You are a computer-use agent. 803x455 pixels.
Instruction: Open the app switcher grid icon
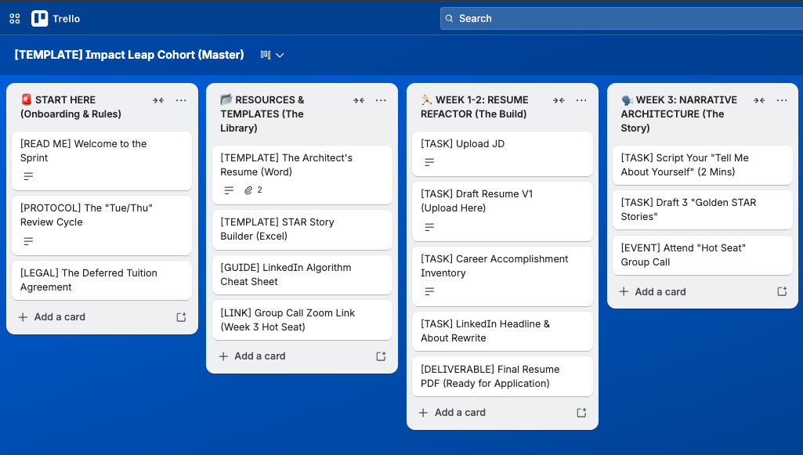click(x=14, y=18)
